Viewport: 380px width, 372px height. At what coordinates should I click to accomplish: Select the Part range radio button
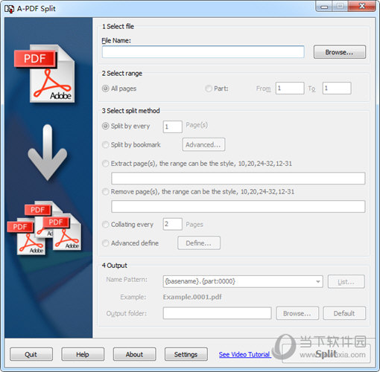[209, 89]
